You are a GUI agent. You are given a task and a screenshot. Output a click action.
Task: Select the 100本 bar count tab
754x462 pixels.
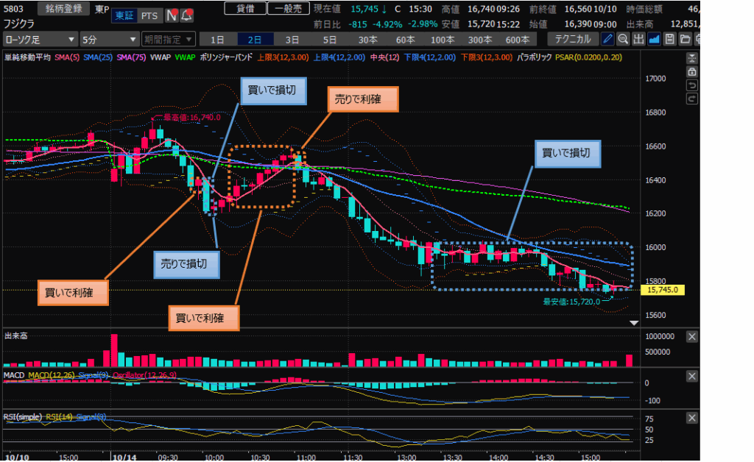tap(443, 39)
